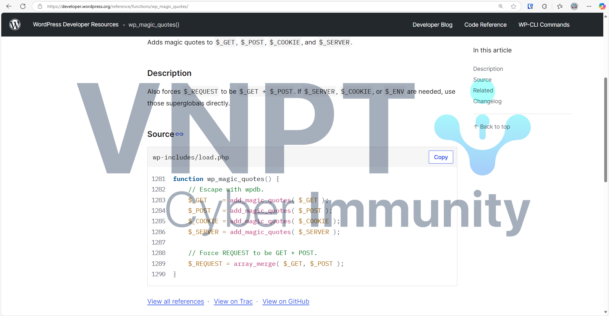Jump to Related section in sidebar
This screenshot has height=316, width=609.
click(483, 91)
